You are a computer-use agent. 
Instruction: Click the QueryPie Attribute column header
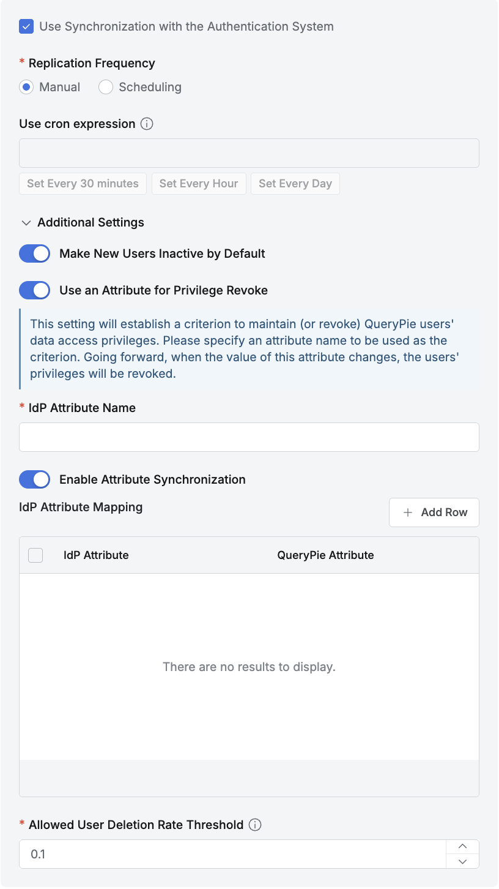[325, 555]
